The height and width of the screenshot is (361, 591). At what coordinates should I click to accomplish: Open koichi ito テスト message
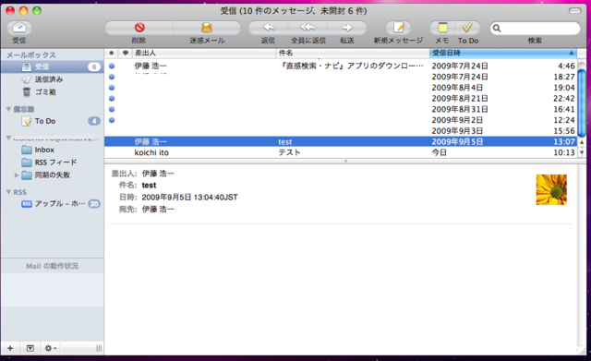point(341,152)
